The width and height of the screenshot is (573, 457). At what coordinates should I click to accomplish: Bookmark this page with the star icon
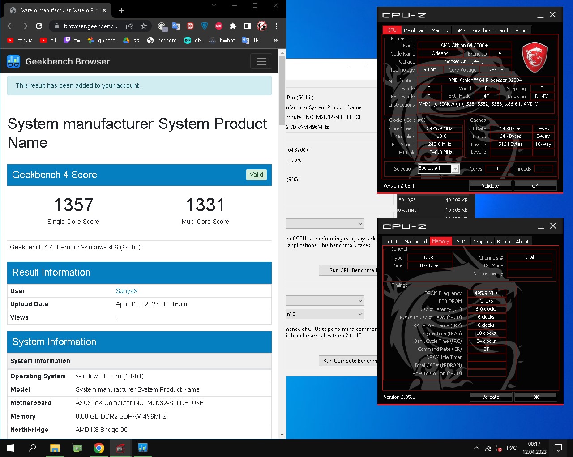(x=144, y=26)
